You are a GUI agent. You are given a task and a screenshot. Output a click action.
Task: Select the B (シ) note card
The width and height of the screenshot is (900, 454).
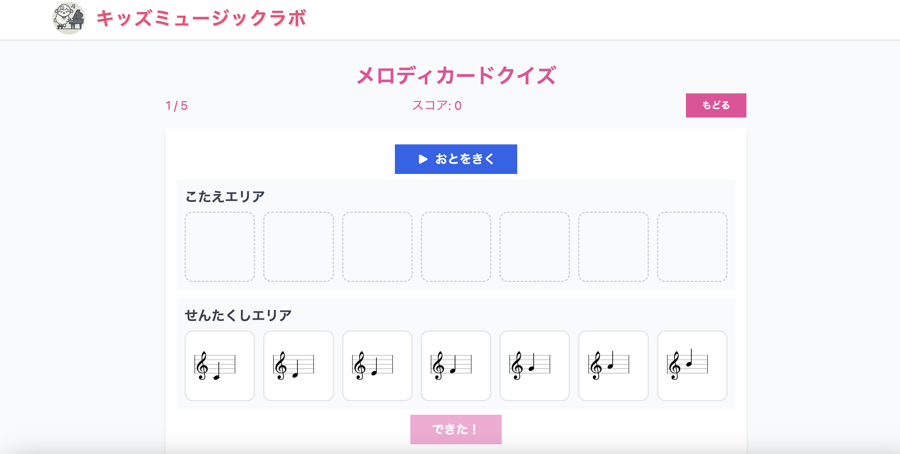click(692, 365)
